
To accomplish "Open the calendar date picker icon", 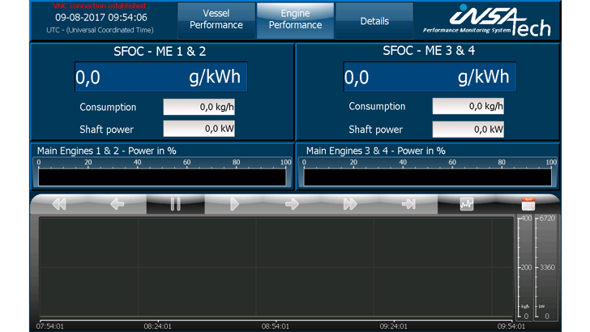I will tap(528, 204).
